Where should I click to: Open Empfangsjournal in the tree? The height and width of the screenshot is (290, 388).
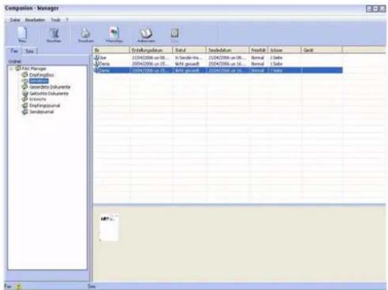(45, 105)
